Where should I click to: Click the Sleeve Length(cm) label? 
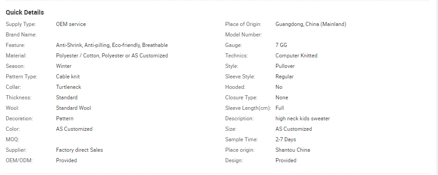(x=248, y=108)
